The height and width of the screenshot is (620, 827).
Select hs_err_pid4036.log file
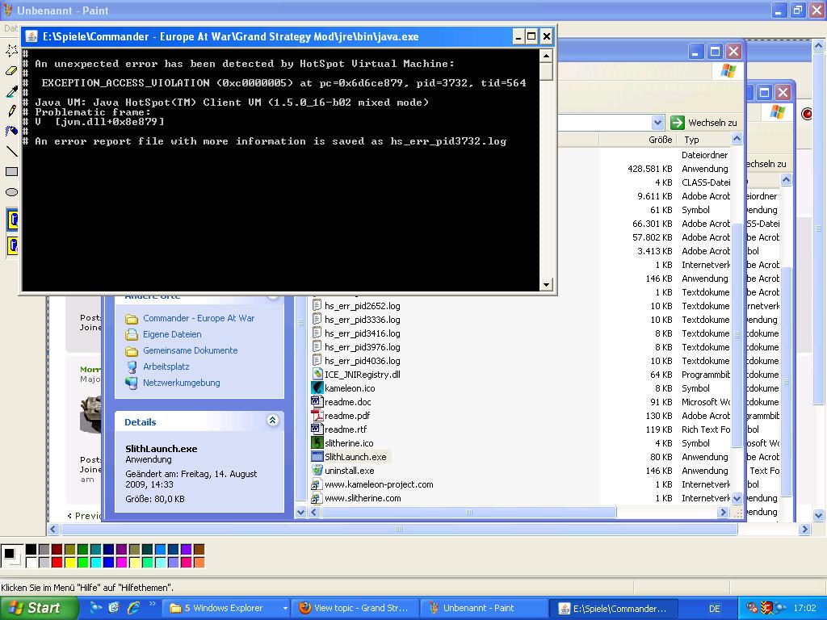pyautogui.click(x=362, y=361)
